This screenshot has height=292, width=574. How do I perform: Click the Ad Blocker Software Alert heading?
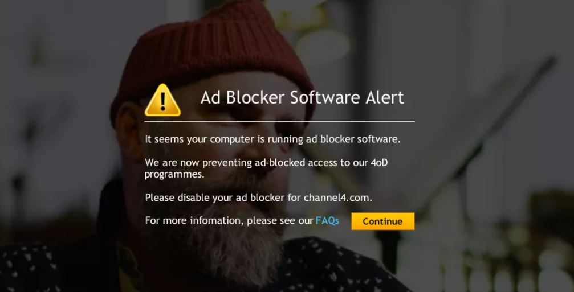302,98
